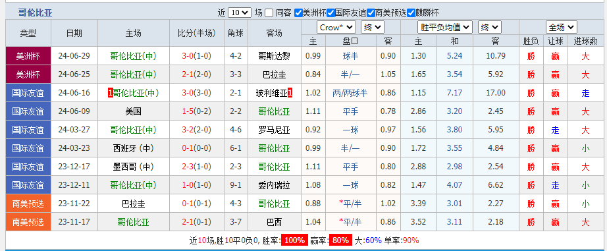Click the *平/半 handicap on 23-11-17 row
607x251 pixels.
pyautogui.click(x=350, y=222)
